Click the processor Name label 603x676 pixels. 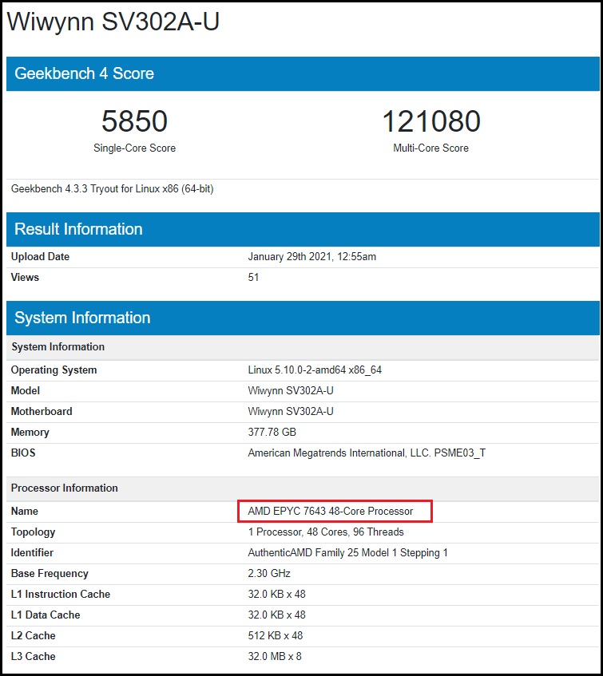[25, 511]
